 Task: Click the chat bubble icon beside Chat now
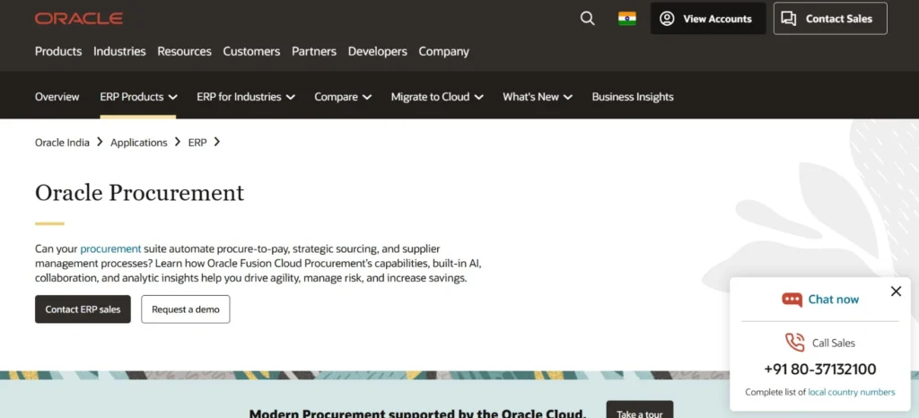click(792, 300)
